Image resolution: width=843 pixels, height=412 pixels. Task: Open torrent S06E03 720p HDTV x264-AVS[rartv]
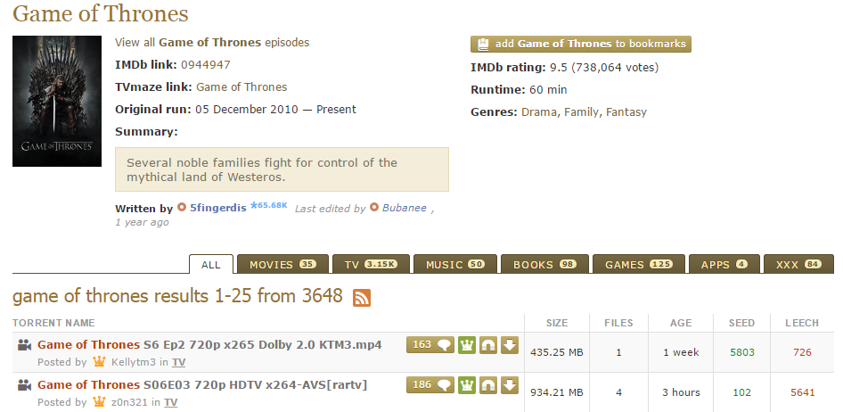(202, 385)
